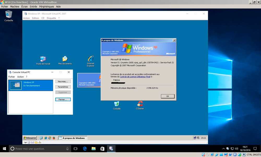Click Corbeille icon on the XP desktop

(x=117, y=104)
